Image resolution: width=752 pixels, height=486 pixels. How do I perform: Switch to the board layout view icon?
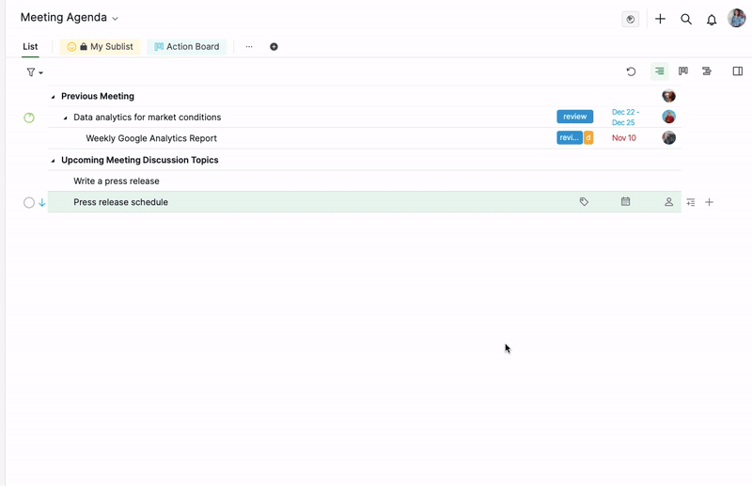click(683, 71)
